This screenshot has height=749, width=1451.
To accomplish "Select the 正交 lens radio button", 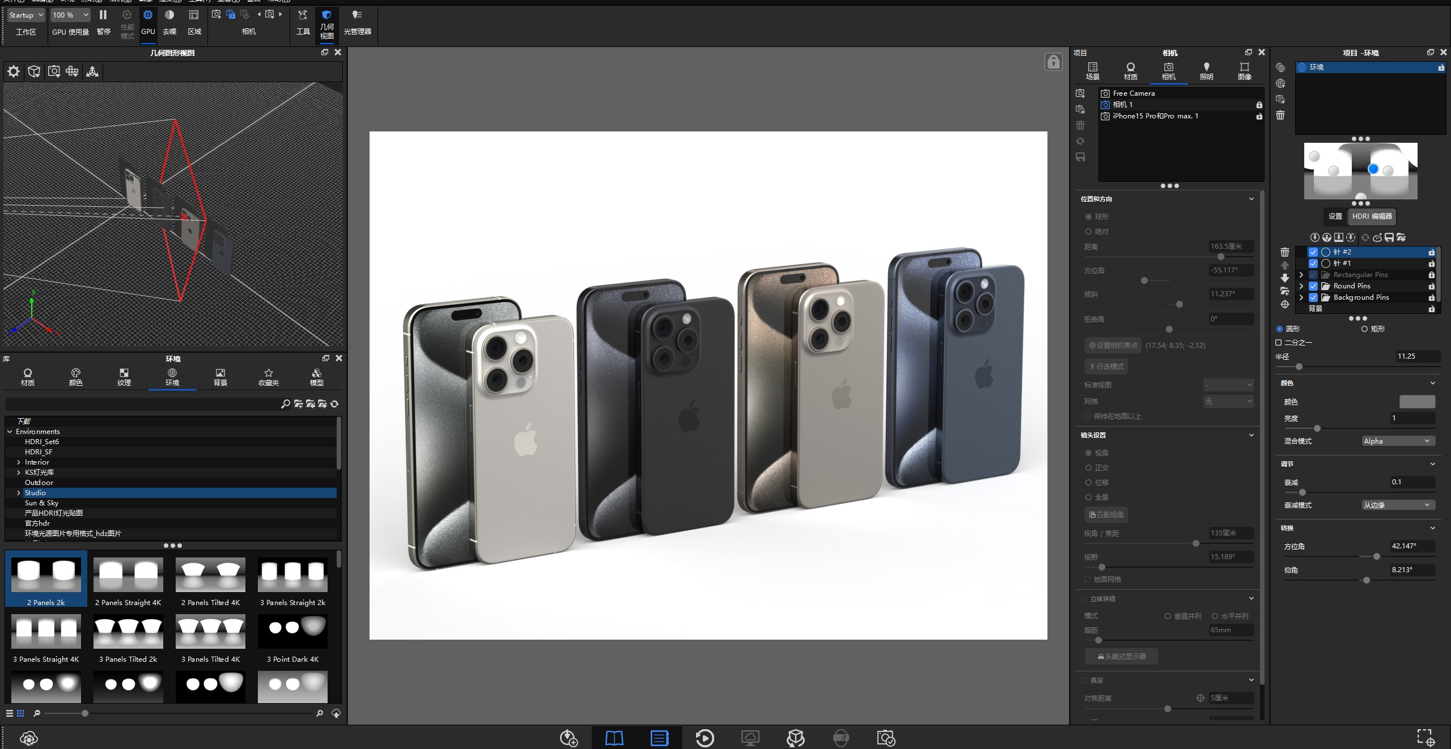I will pos(1088,468).
